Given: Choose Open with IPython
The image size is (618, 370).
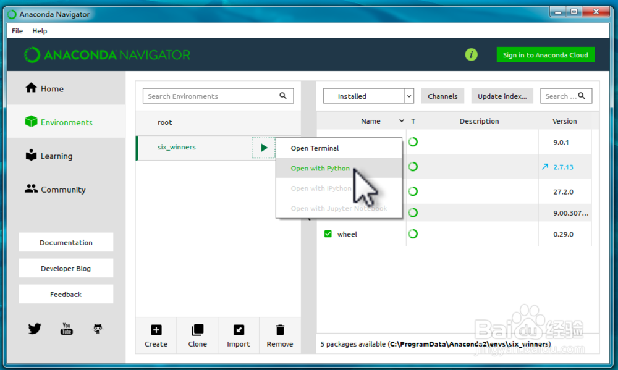Looking at the screenshot, I should pyautogui.click(x=339, y=188).
